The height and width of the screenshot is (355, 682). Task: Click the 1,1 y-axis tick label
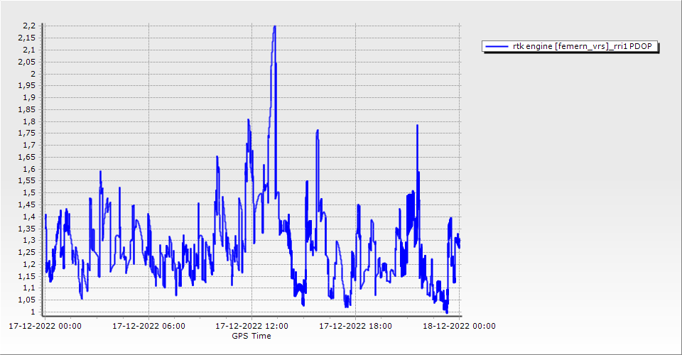click(x=30, y=288)
